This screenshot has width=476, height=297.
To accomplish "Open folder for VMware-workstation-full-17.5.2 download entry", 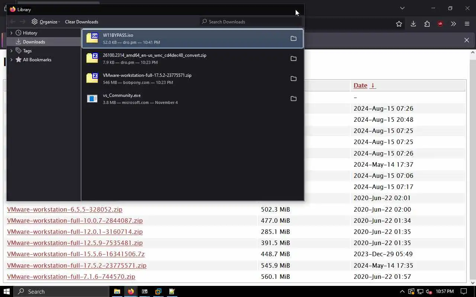I will 293,79.
